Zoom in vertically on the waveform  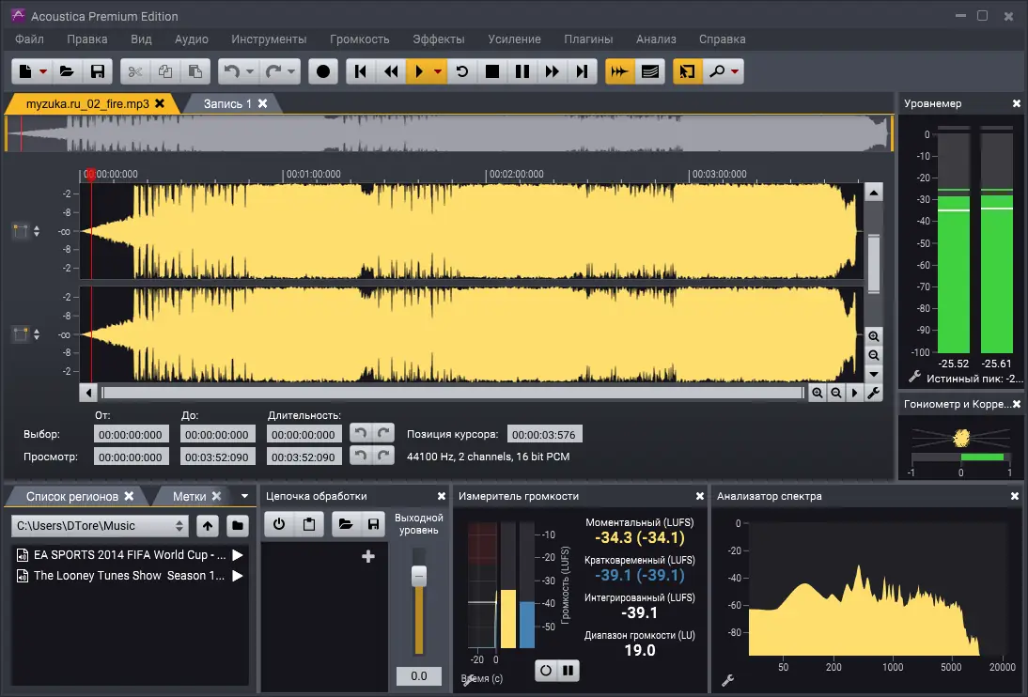pyautogui.click(x=874, y=336)
